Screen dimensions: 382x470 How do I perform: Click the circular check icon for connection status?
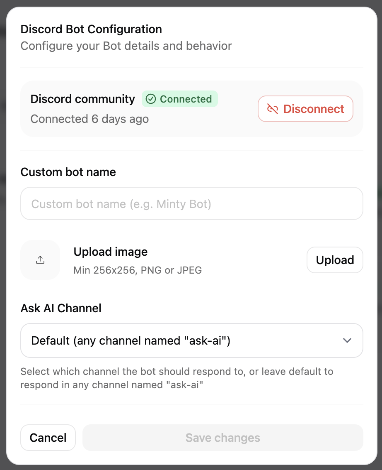tap(152, 99)
